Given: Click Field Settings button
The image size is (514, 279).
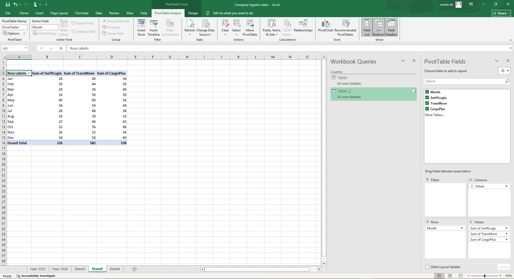Looking at the screenshot, I should (44, 34).
